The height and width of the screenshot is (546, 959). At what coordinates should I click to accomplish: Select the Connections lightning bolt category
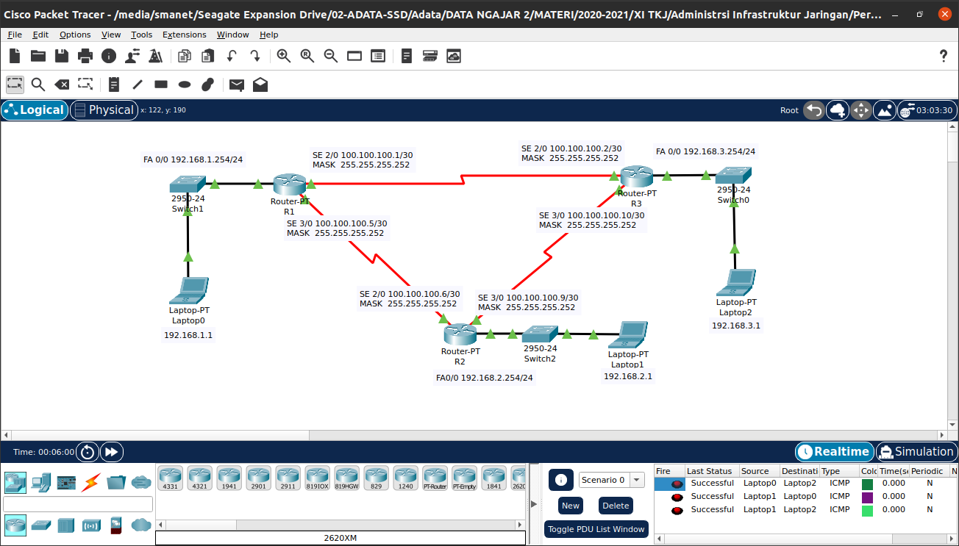(91, 483)
